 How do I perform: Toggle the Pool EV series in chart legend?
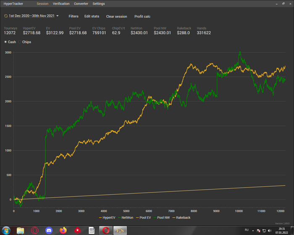(144, 217)
